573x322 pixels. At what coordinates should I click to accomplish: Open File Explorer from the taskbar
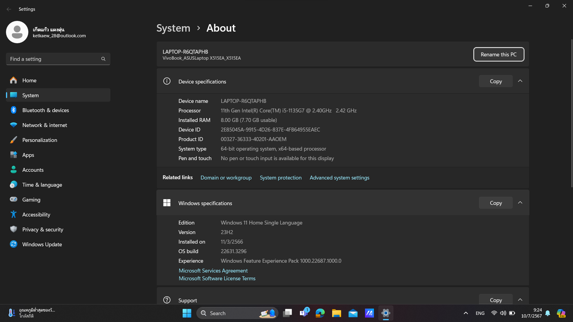337,313
